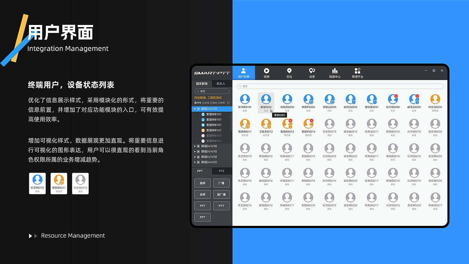469x264 pixels.
Task: Open the 数据中心 (Data Center) module
Action: pyautogui.click(x=335, y=72)
